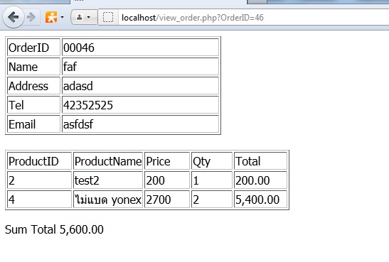Open dropdown arrow next to orange icon
The height and width of the screenshot is (262, 389).
point(62,17)
